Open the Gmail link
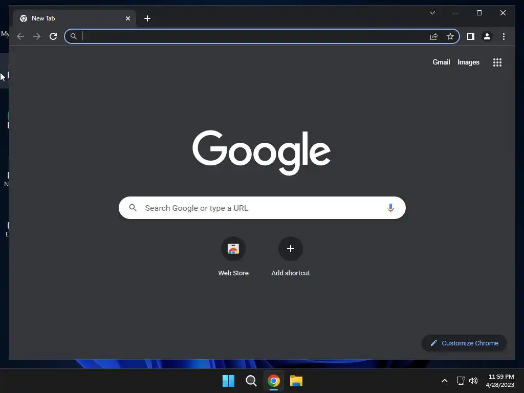The image size is (524, 393). point(441,62)
